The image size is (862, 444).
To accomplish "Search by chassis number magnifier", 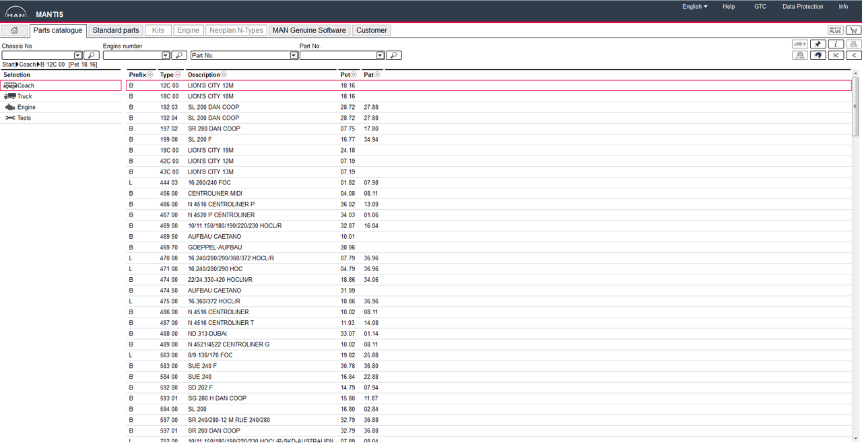I will click(92, 55).
